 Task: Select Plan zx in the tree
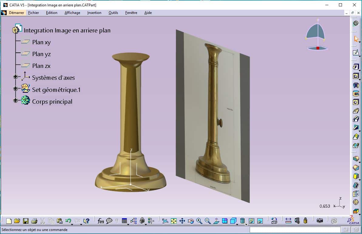coord(41,66)
